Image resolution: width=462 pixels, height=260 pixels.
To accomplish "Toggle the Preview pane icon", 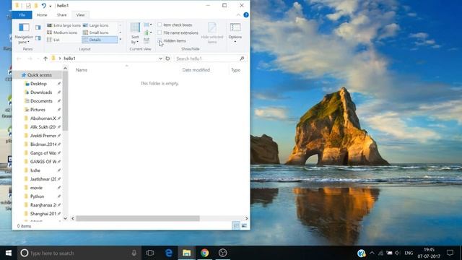I will click(38, 27).
